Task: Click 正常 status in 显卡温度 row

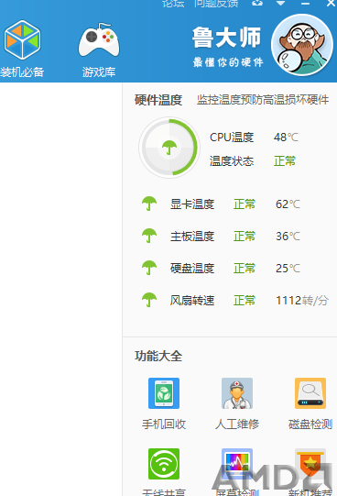Action: pyautogui.click(x=245, y=204)
